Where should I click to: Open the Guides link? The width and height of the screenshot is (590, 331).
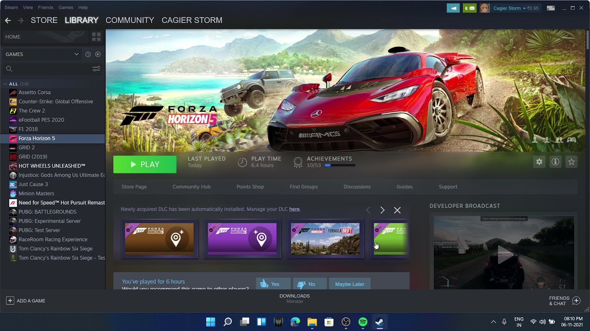(404, 187)
